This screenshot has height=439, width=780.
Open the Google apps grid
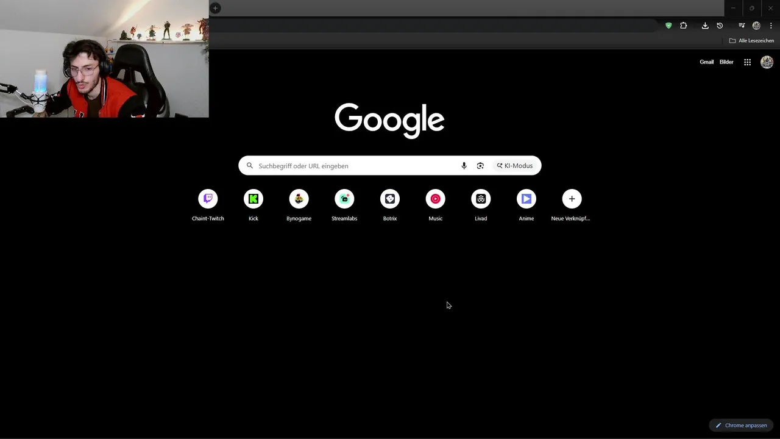(x=747, y=62)
